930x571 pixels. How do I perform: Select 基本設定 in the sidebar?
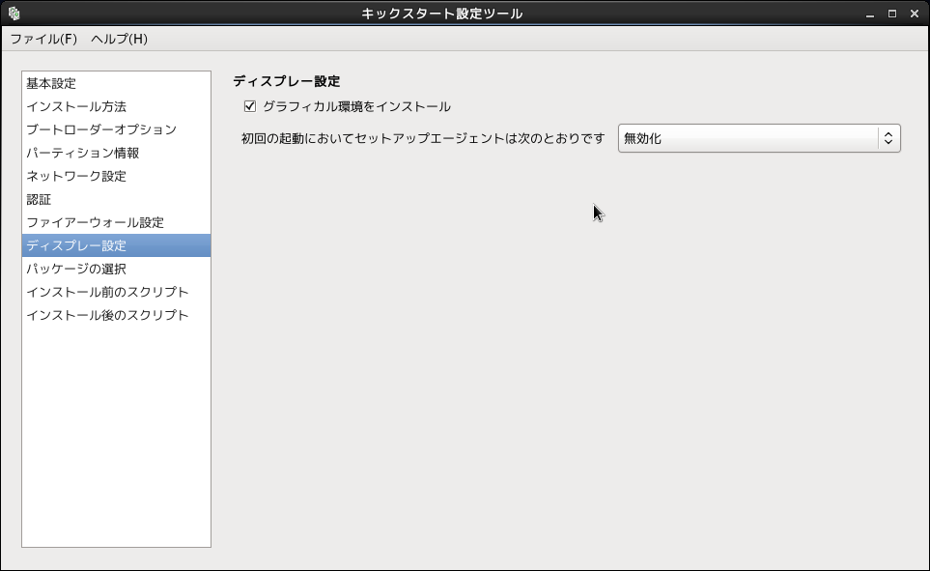[x=51, y=83]
